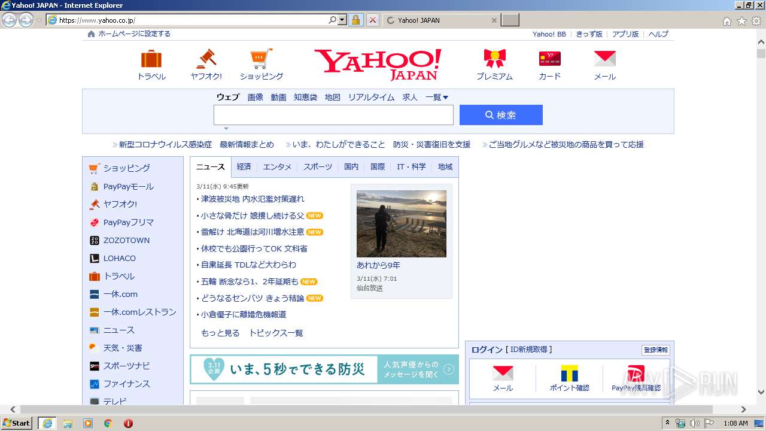Click ホームページに設定する link

click(134, 34)
